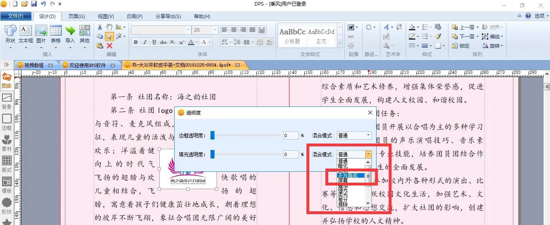This screenshot has width=550, height=225.
Task: Open the 素材 sidebar panel
Action: (6, 144)
